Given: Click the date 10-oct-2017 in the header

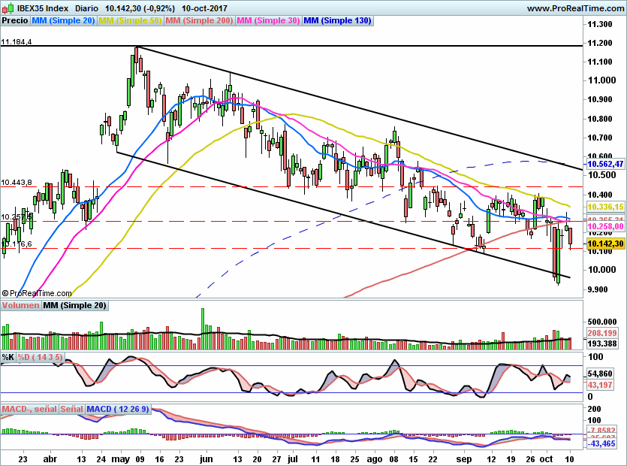Looking at the screenshot, I should (x=204, y=8).
